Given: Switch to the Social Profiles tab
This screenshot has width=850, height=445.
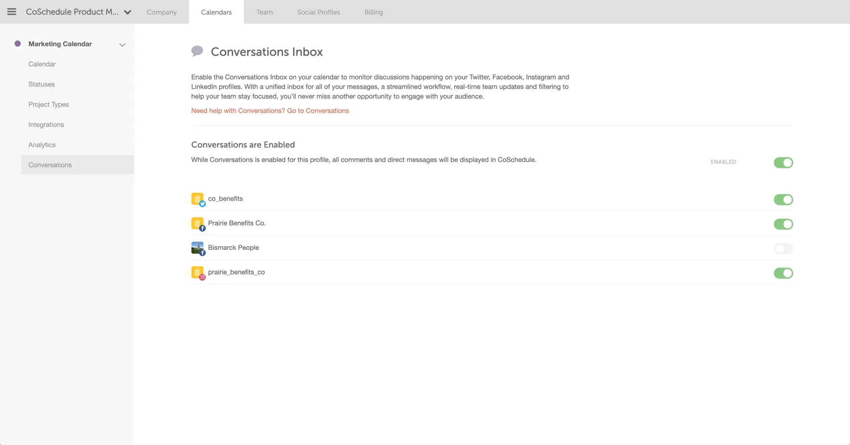Looking at the screenshot, I should [x=318, y=12].
